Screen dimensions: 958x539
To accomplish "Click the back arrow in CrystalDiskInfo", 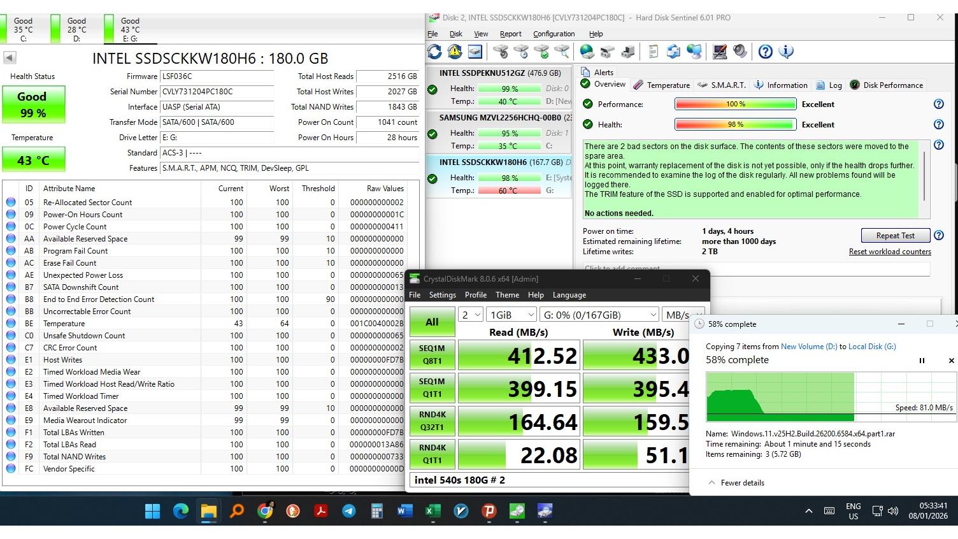I will [x=10, y=58].
